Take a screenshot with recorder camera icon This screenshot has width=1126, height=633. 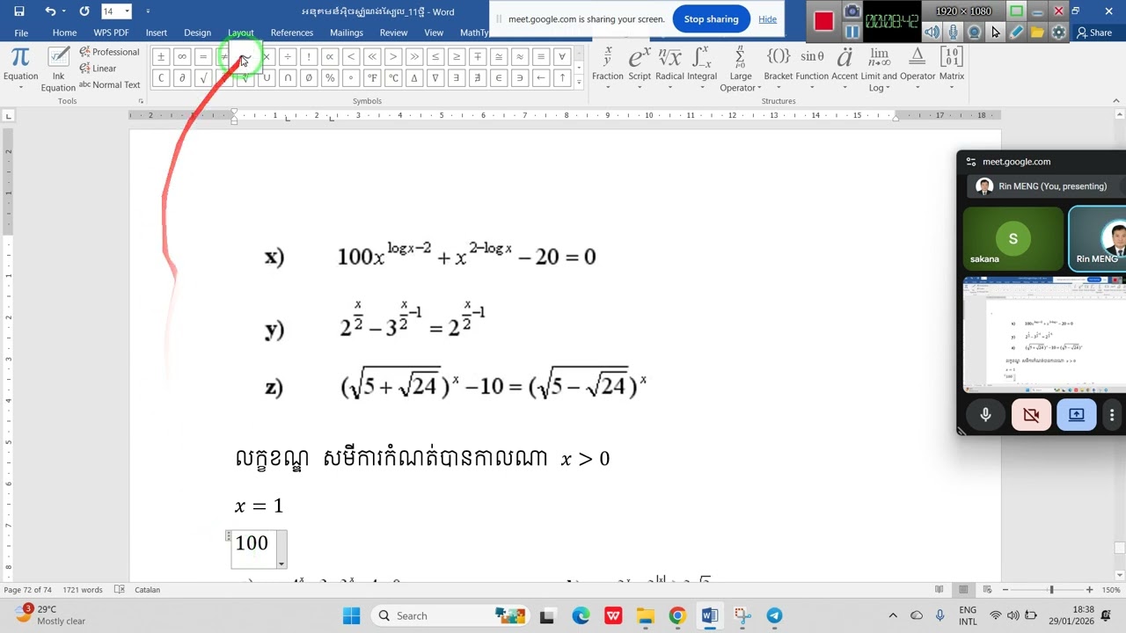[x=852, y=11]
